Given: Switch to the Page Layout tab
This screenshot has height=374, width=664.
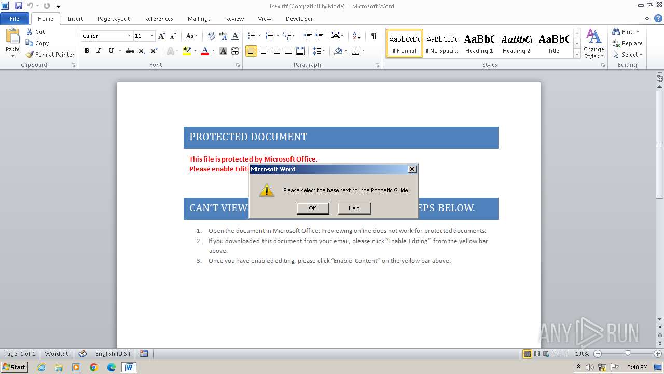Looking at the screenshot, I should 114,19.
